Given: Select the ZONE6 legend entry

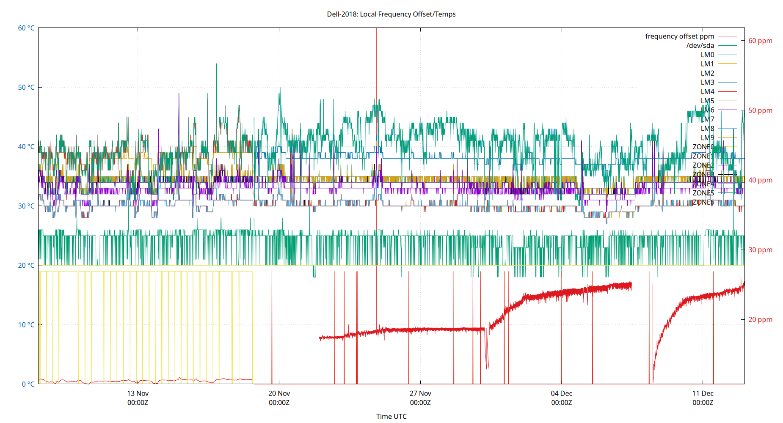Looking at the screenshot, I should (703, 202).
